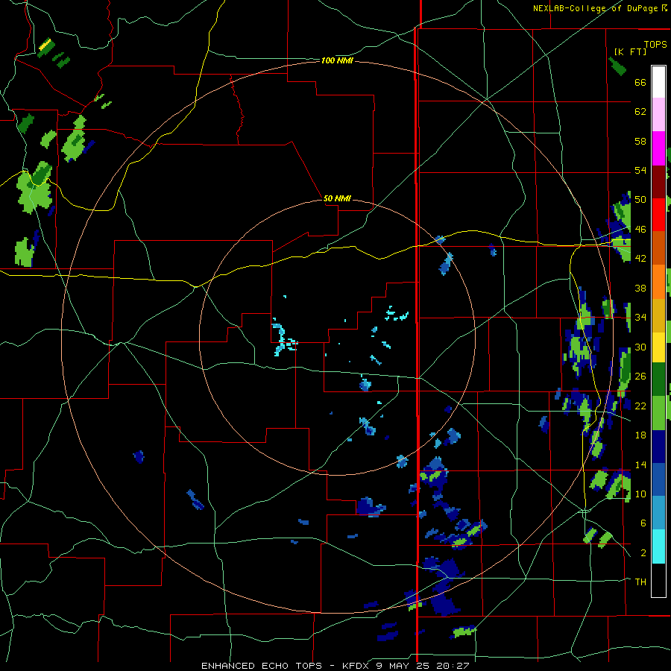Click the dark orange legend swatch

pyautogui.click(x=658, y=248)
